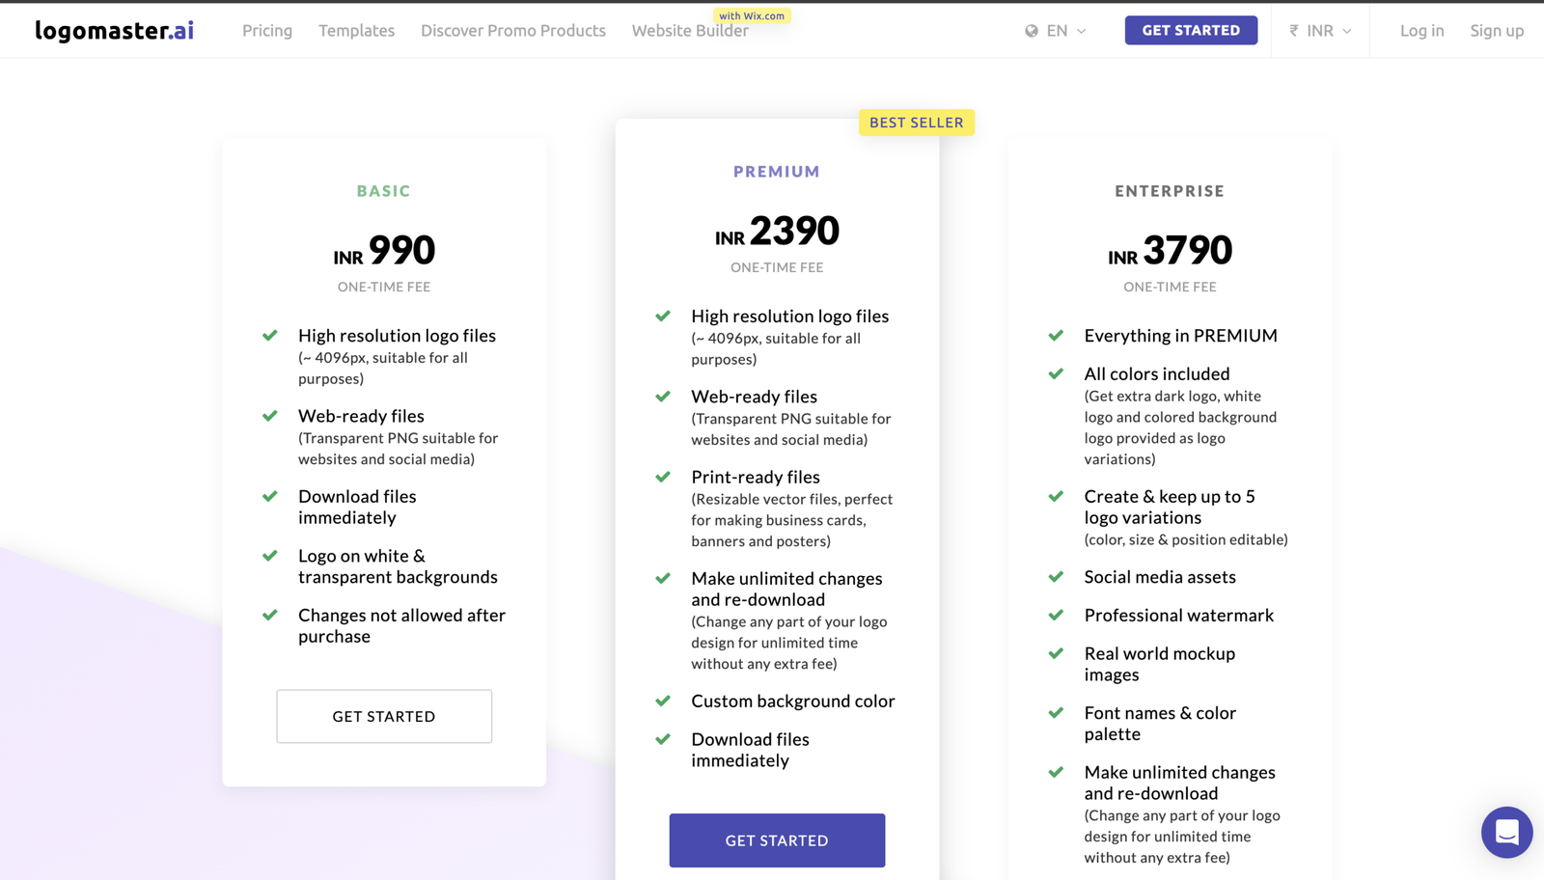Open the chat support widget icon
Viewport: 1544px width, 880px height.
(1506, 832)
